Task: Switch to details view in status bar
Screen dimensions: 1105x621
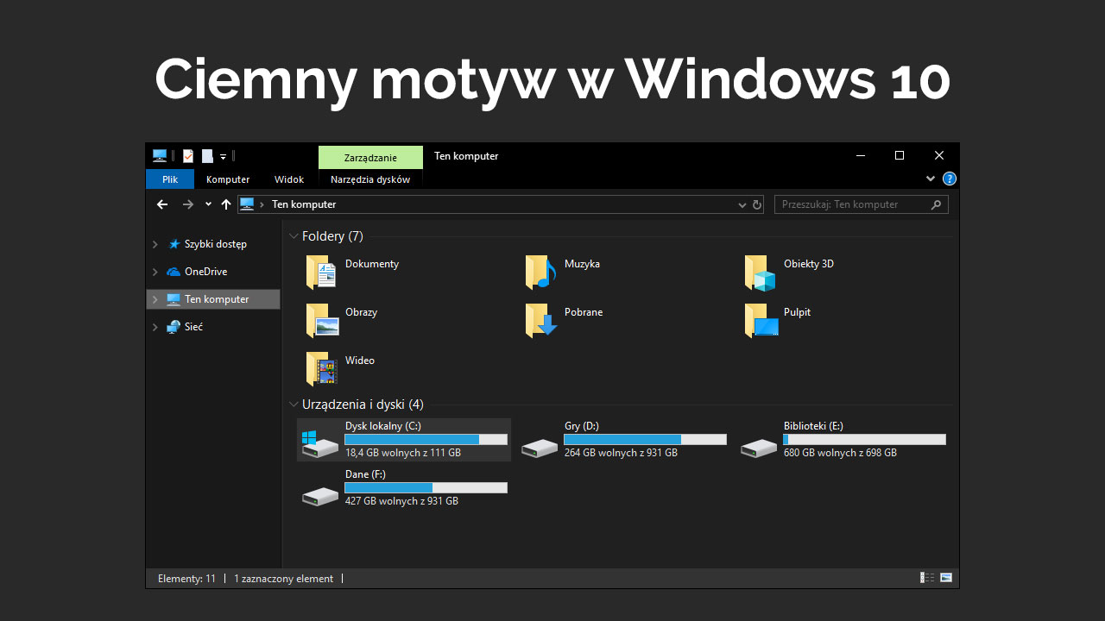Action: (x=928, y=578)
